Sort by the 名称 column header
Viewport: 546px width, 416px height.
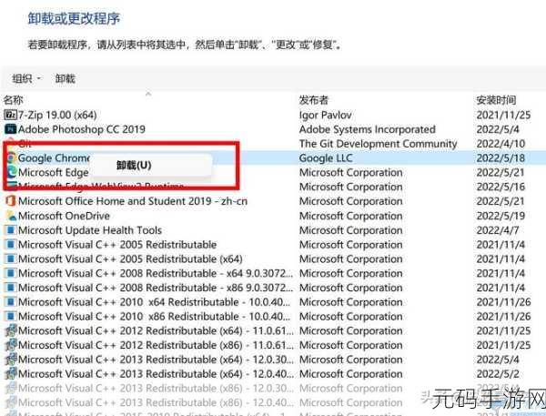coord(14,100)
